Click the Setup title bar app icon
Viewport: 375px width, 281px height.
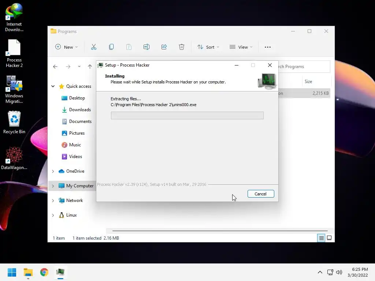100,65
